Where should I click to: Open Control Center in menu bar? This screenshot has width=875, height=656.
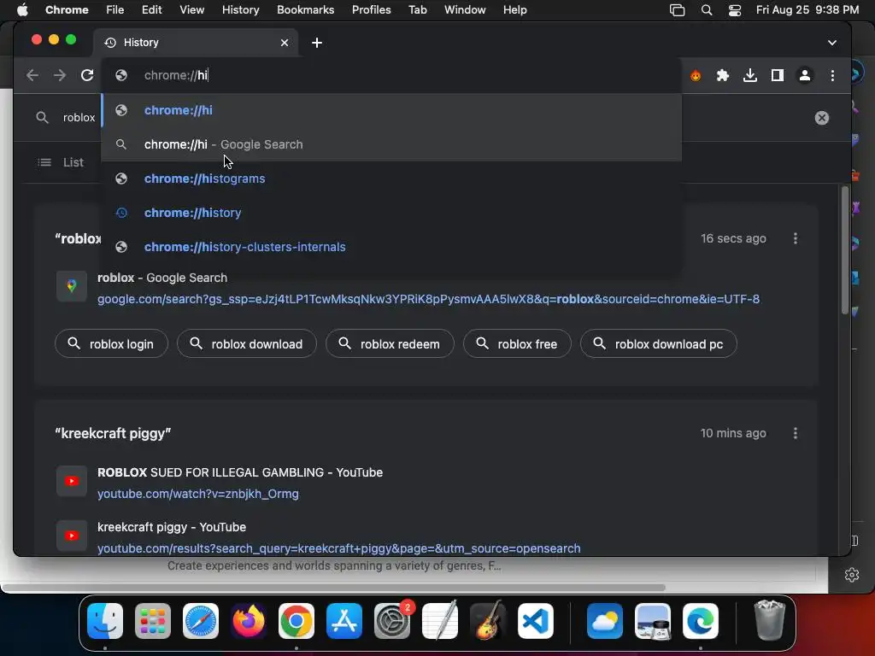(735, 10)
